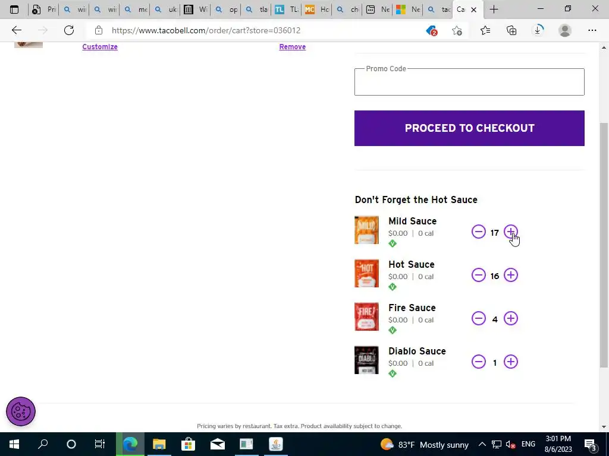Click the vegetarian badge under Hot Sauce
This screenshot has width=609, height=456.
tap(393, 287)
